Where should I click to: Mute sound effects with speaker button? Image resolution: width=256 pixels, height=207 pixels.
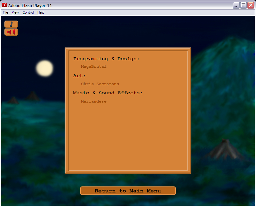pyautogui.click(x=11, y=32)
